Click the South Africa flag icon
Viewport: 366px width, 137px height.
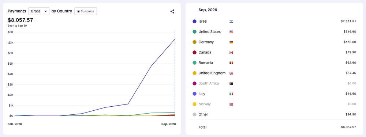click(x=231, y=83)
